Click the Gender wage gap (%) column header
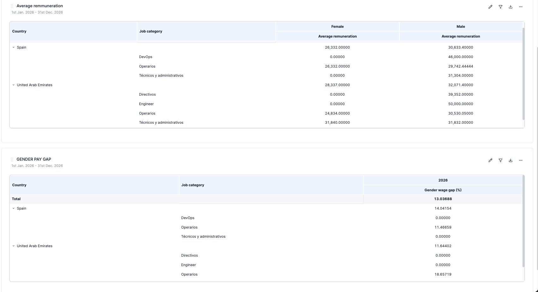 [x=443, y=190]
